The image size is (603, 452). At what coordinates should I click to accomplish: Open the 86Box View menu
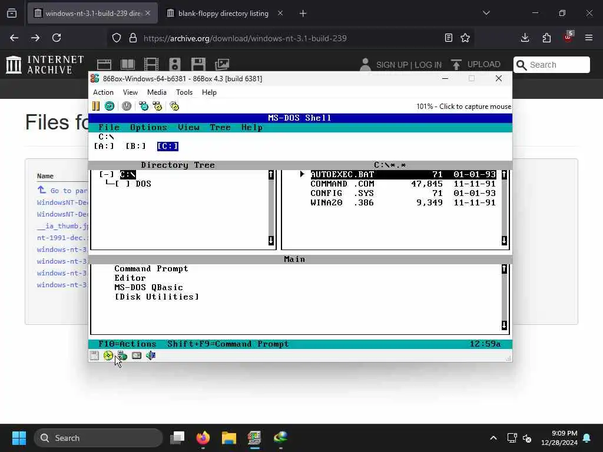130,92
